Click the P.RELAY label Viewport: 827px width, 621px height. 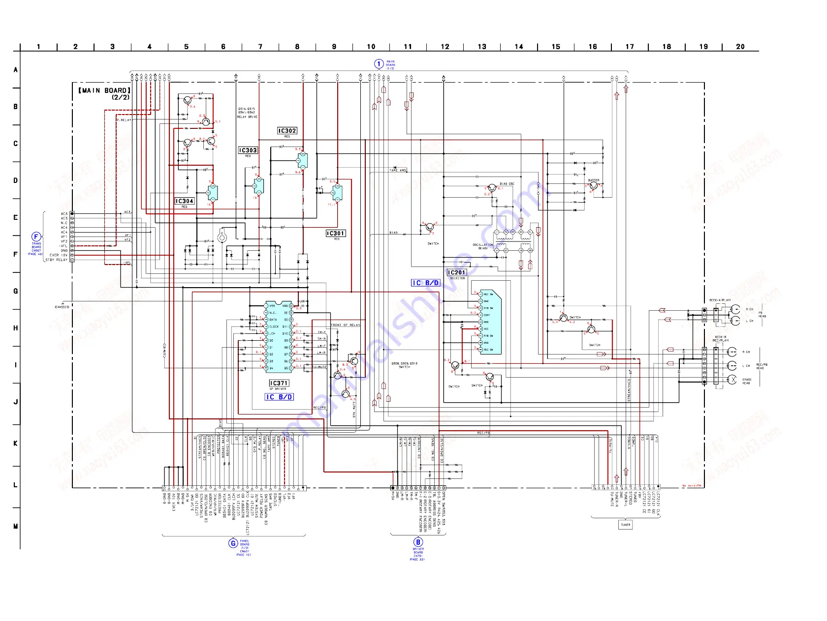(124, 120)
